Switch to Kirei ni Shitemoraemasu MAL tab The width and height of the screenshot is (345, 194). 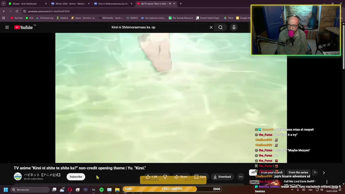click(x=113, y=4)
